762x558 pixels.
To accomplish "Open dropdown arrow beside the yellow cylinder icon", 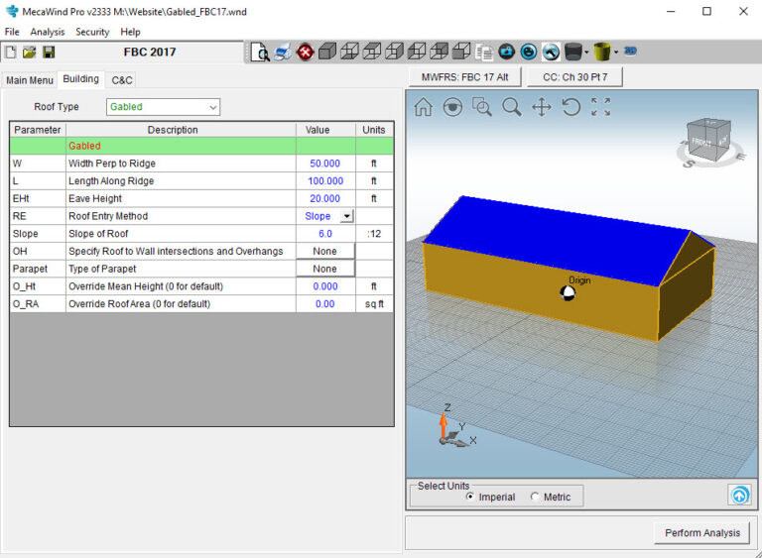I will (616, 52).
